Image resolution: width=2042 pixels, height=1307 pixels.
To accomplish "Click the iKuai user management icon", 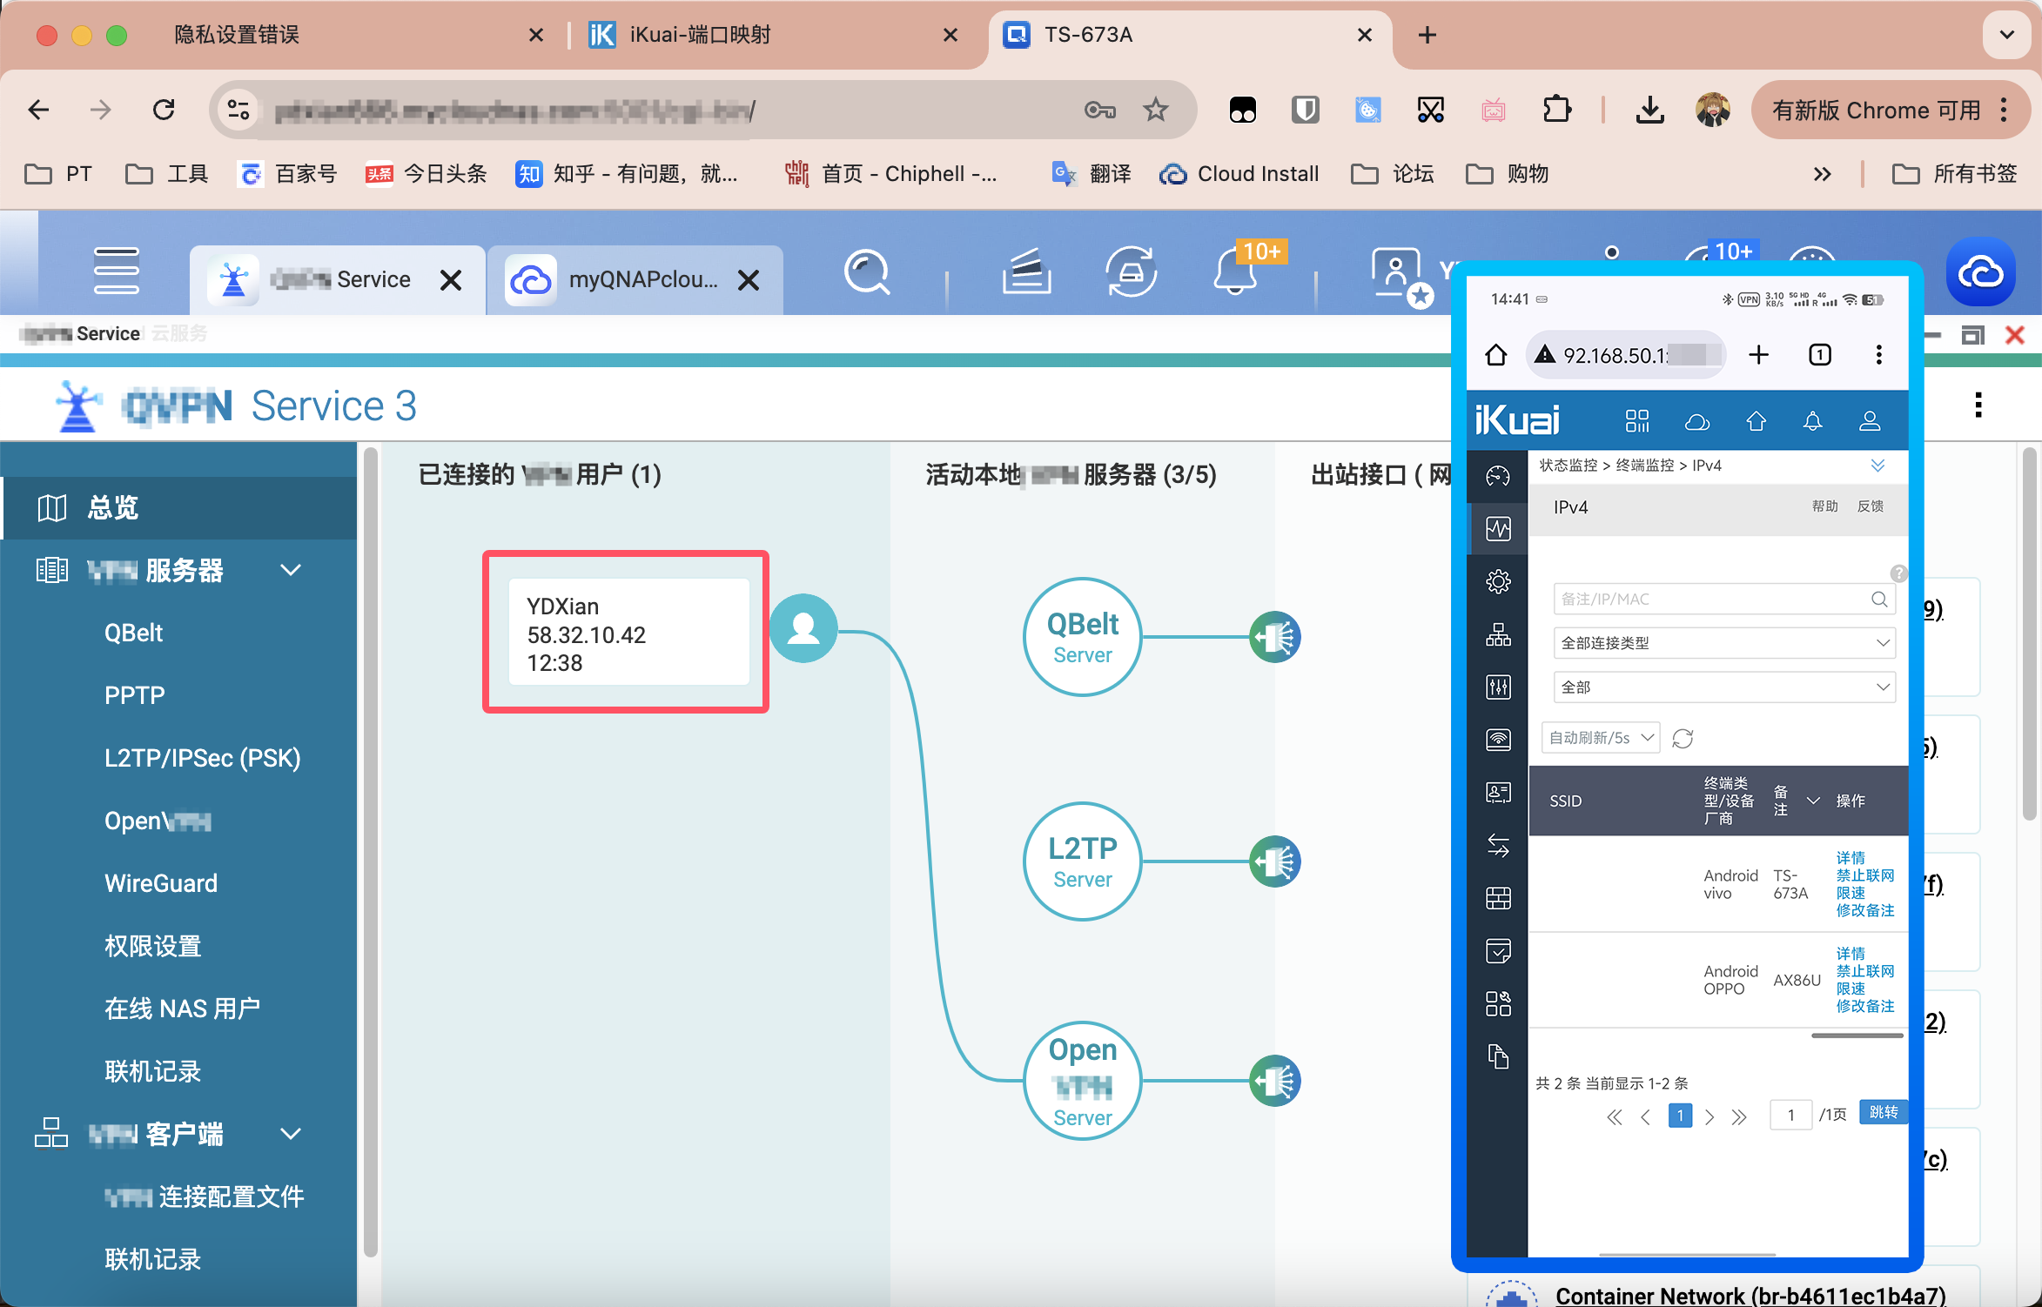I will pyautogui.click(x=1871, y=421).
